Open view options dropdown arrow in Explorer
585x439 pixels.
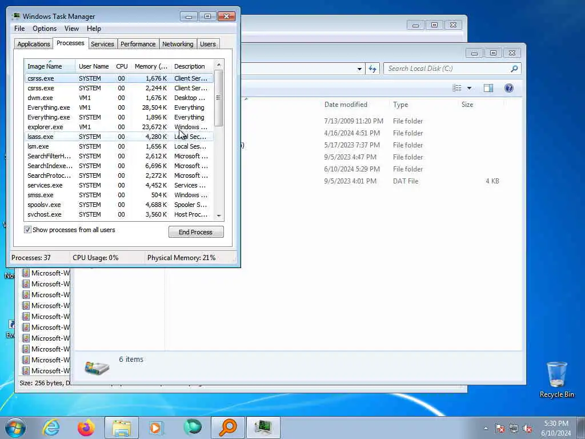[470, 88]
